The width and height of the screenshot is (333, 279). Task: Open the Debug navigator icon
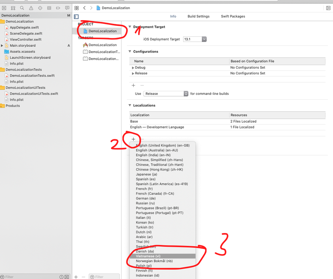pyautogui.click(x=49, y=8)
